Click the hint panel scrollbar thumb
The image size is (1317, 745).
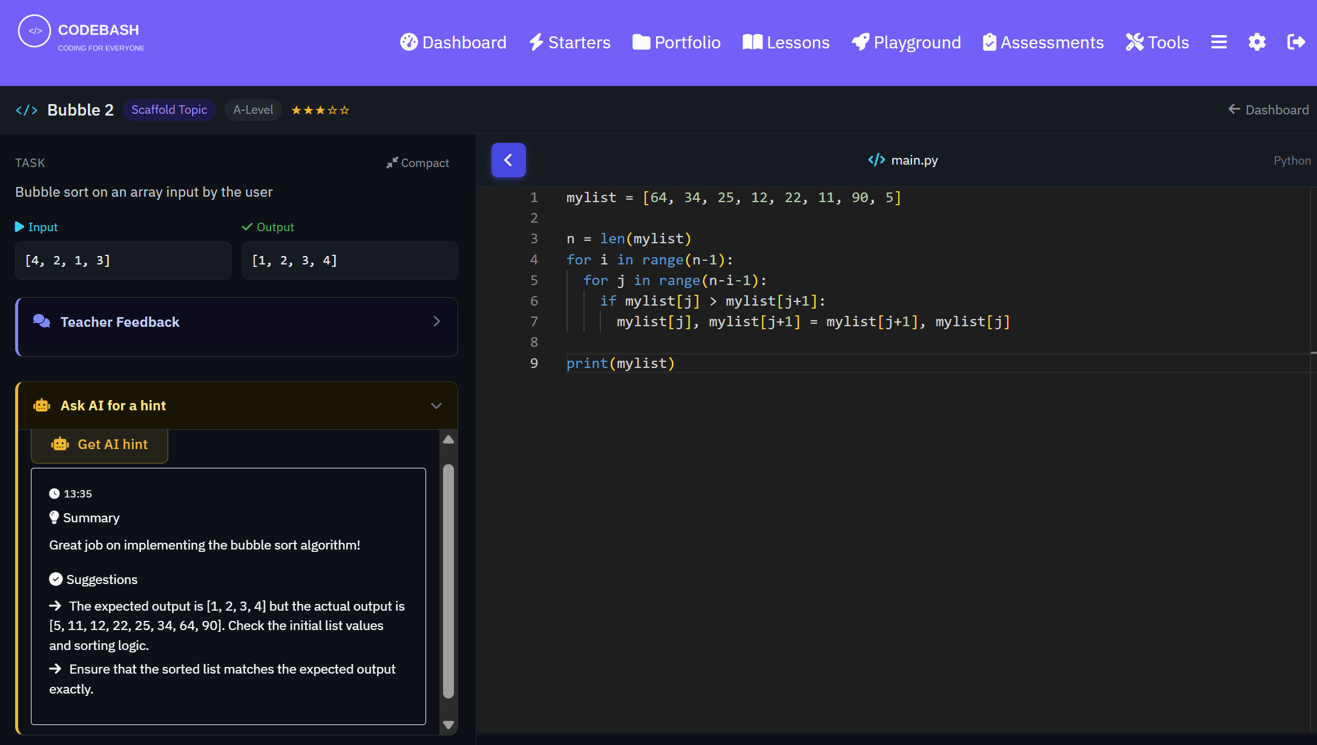(448, 582)
